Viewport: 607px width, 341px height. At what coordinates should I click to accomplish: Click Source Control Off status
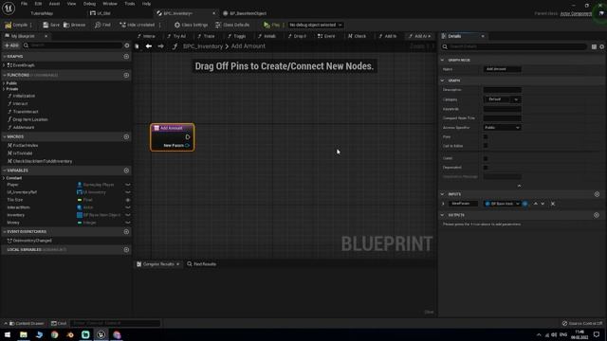582,323
